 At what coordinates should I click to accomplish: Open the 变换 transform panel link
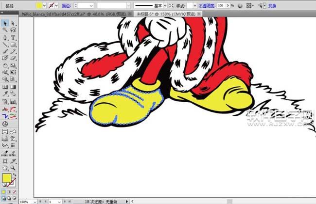point(272,6)
